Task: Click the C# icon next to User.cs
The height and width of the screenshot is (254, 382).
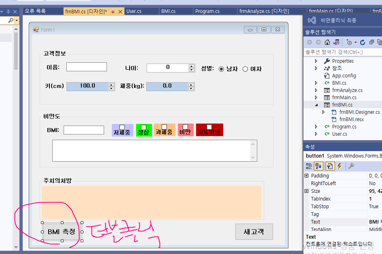Action: pos(327,134)
